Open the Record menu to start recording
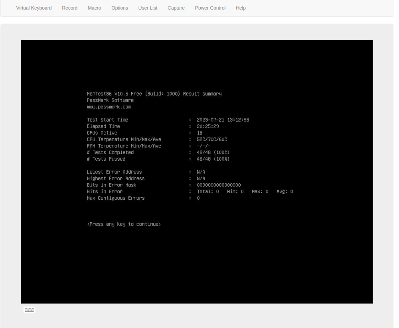Screen dimensions: 399x328 (x=69, y=8)
